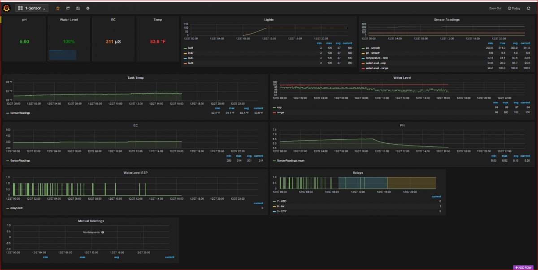Open the Manual Readings panel title menu

point(91,221)
